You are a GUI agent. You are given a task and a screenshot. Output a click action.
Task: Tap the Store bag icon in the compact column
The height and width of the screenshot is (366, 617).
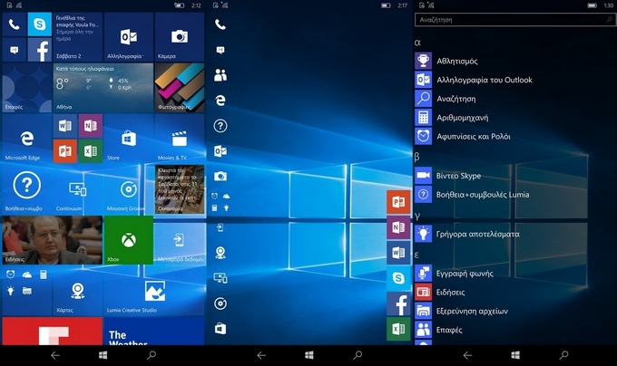point(220,328)
